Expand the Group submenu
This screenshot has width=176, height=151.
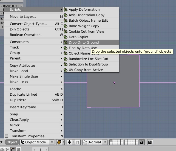[34, 53]
